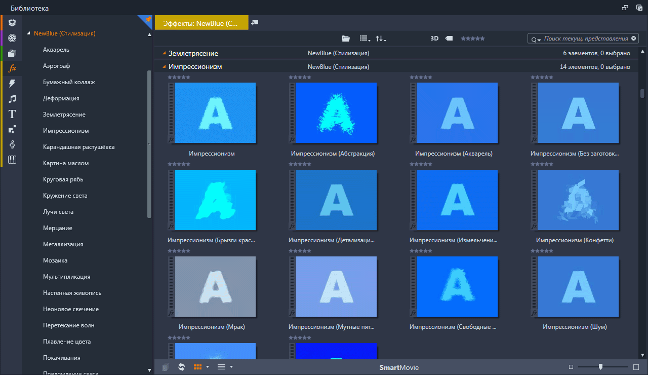
Task: Click the effects list vertical scrollbar thumb
Action: point(642,93)
